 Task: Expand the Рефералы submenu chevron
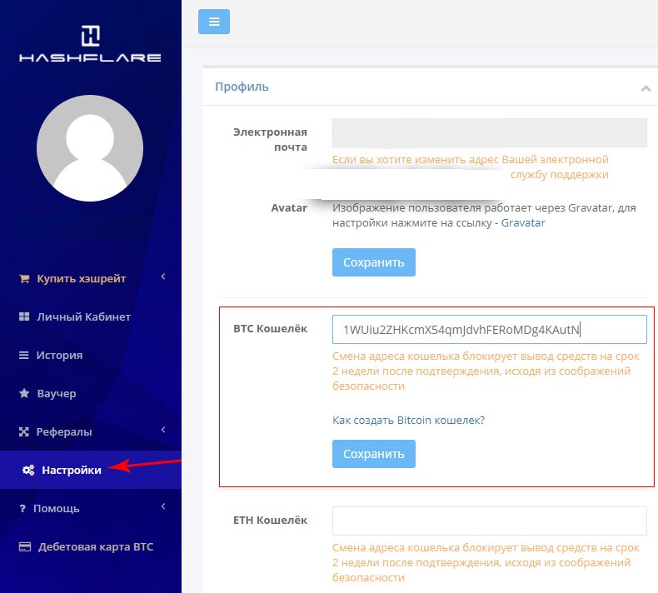coord(163,429)
